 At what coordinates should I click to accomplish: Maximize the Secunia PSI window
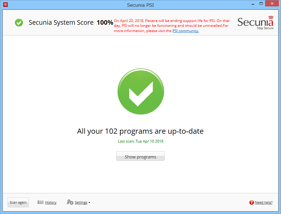261,4
